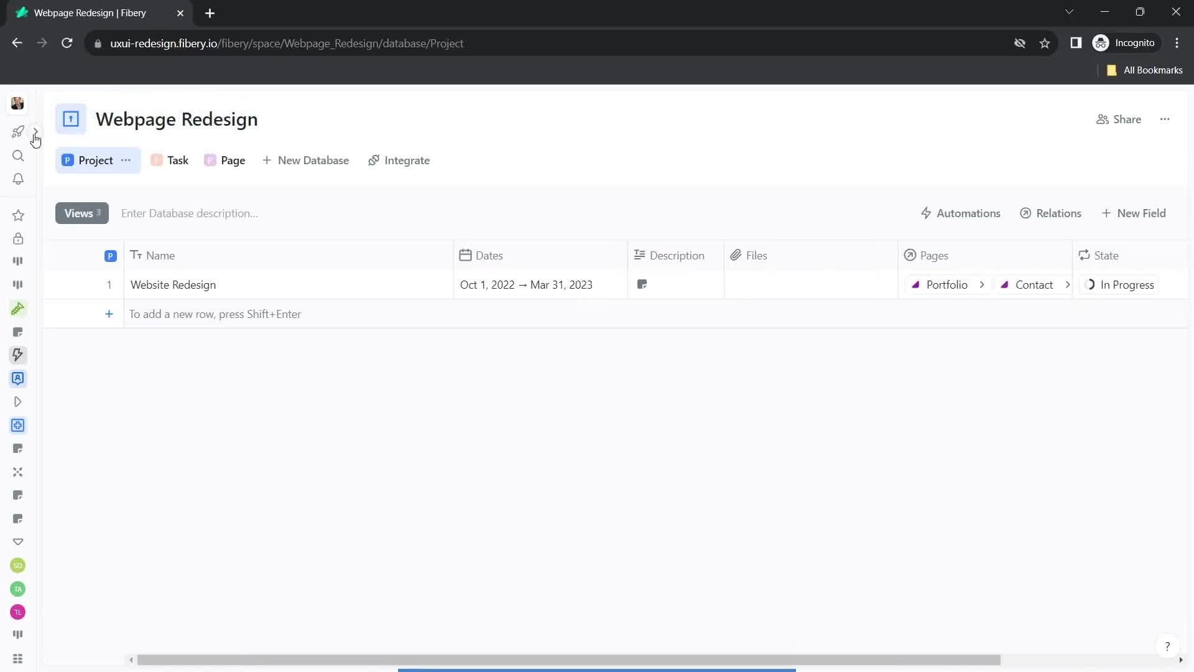This screenshot has width=1194, height=672.
Task: Expand the three-dot menu on Project tab
Action: click(x=126, y=160)
